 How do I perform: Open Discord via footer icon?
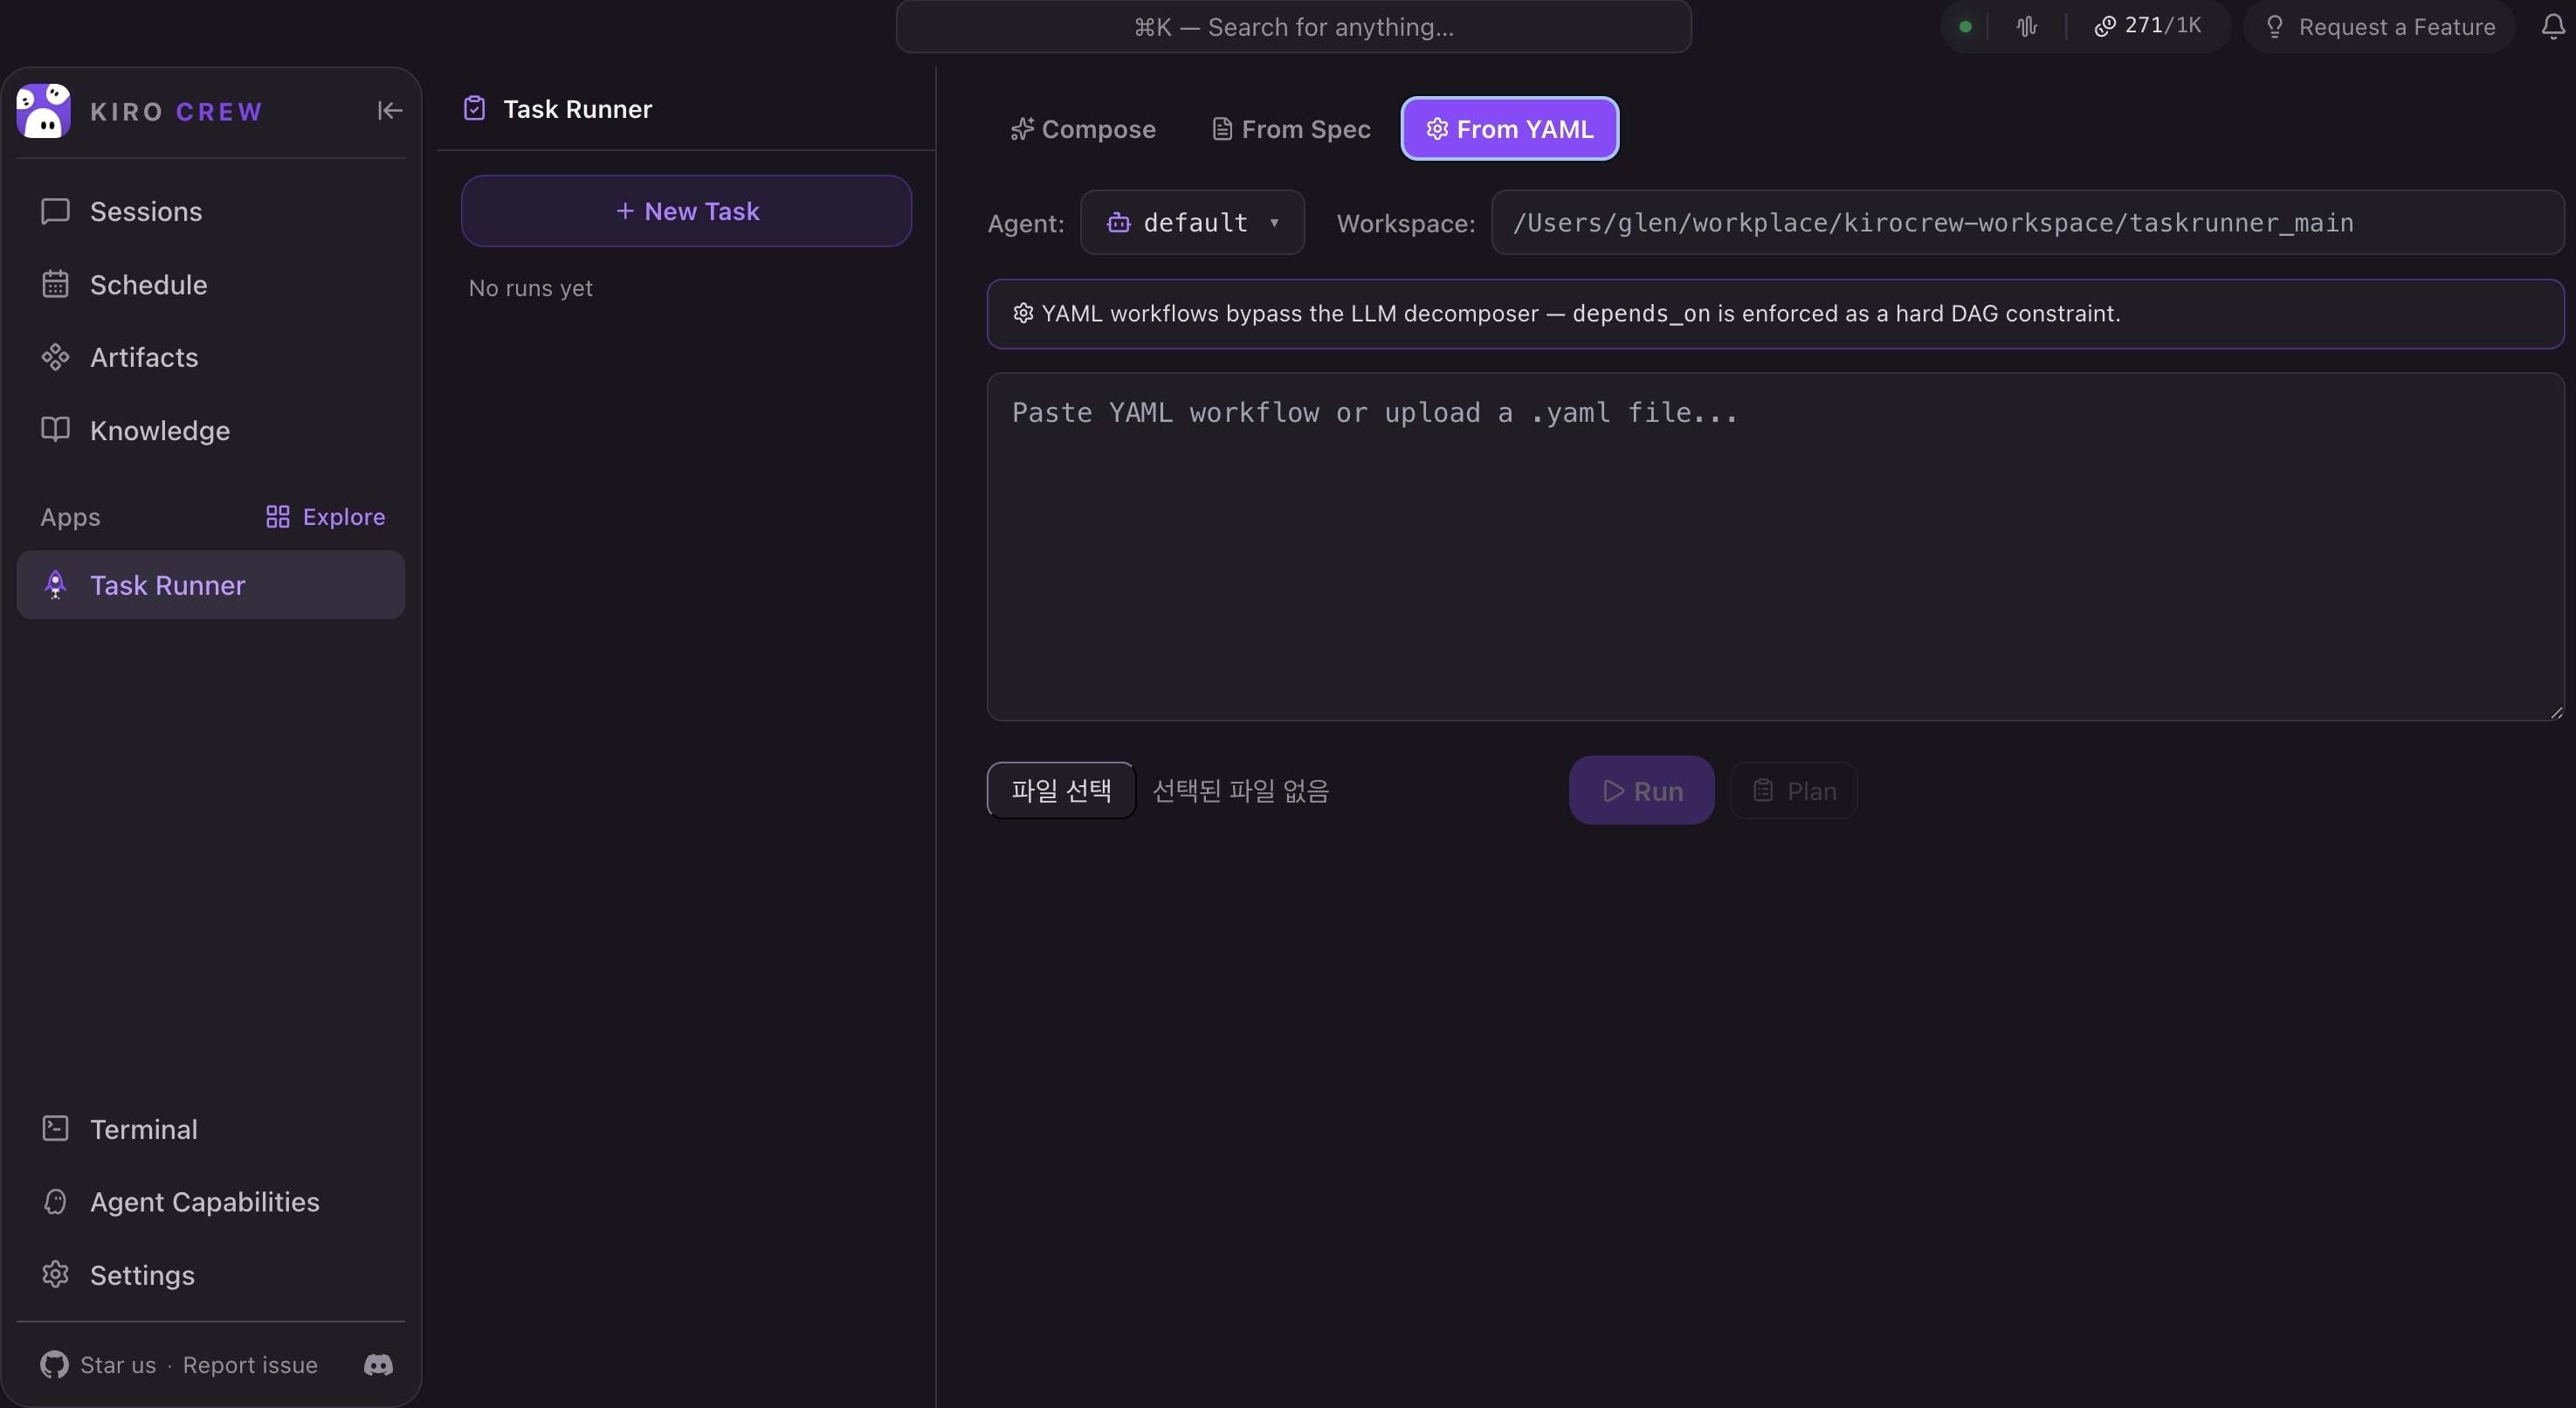(x=378, y=1365)
